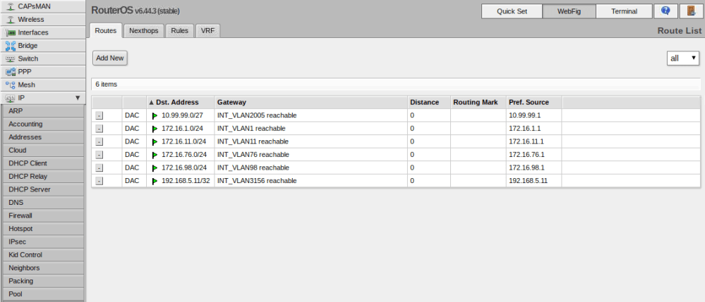The image size is (705, 302).
Task: Click minus button on 192.168.5.11/32 row
Action: [100, 181]
